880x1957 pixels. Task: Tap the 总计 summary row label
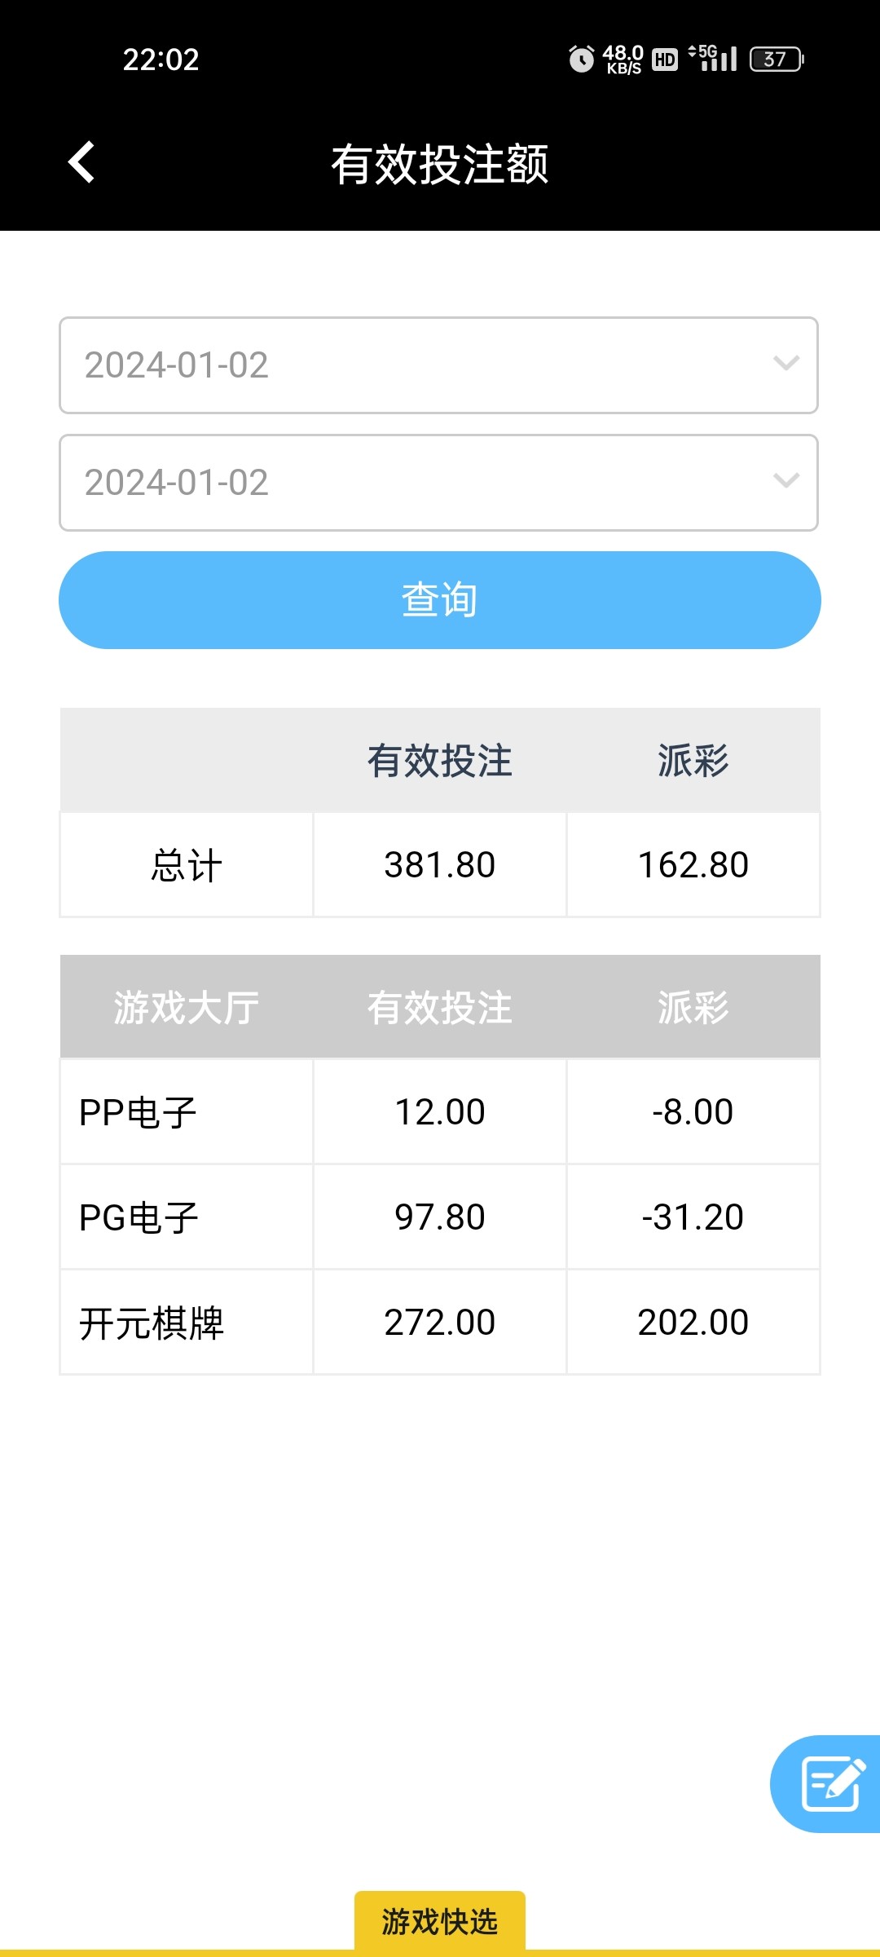[187, 865]
